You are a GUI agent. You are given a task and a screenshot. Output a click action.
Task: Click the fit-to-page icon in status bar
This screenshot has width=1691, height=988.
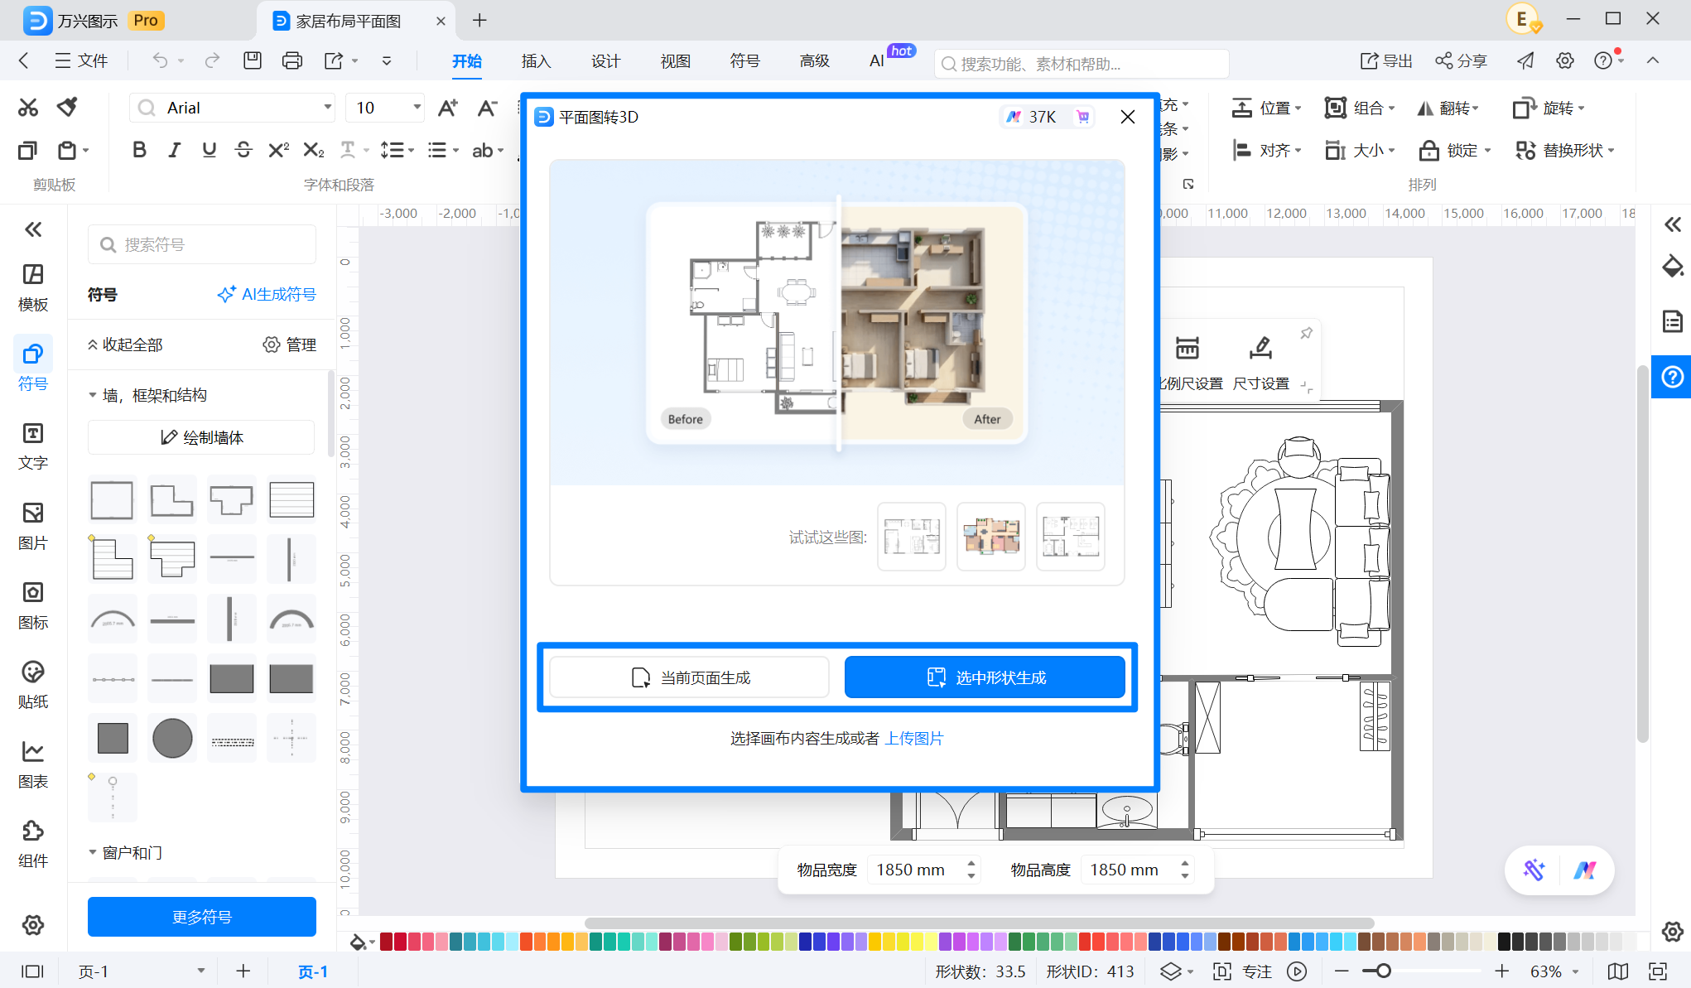click(x=1658, y=971)
